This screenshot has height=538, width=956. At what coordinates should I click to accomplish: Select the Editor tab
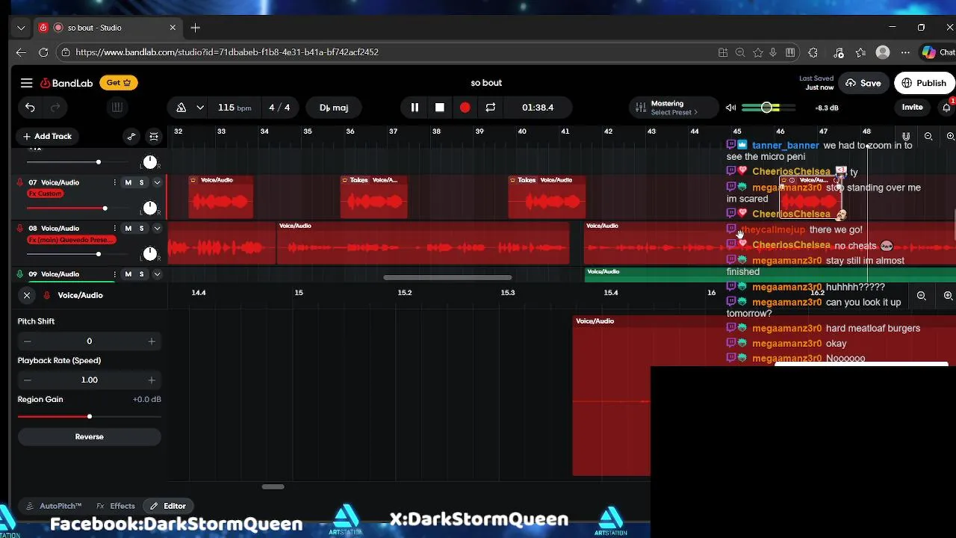point(168,506)
